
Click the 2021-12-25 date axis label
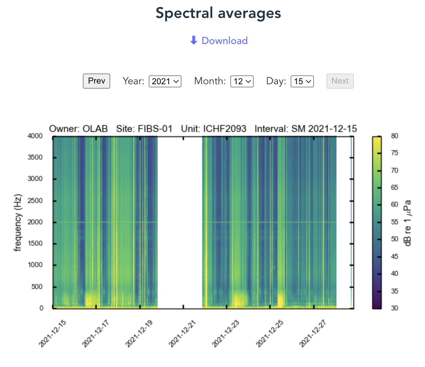(270, 334)
